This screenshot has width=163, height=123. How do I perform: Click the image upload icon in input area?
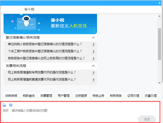(x=4, y=105)
